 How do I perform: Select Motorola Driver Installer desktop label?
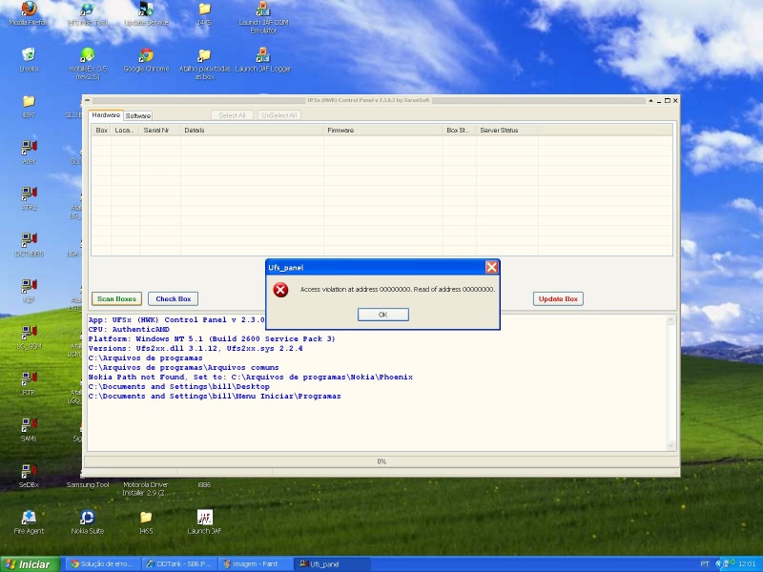(x=146, y=489)
